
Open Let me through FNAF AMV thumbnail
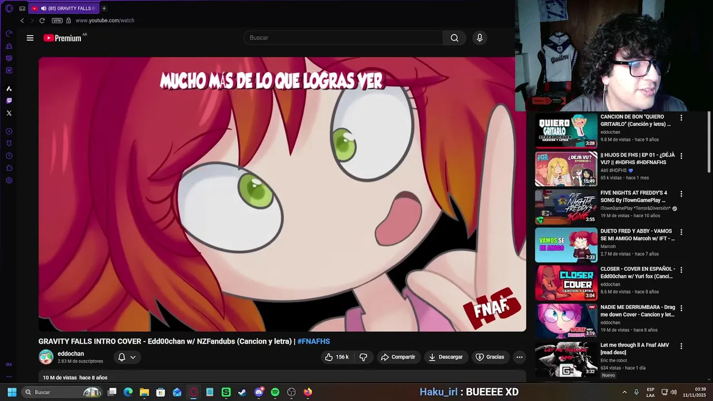pyautogui.click(x=566, y=359)
